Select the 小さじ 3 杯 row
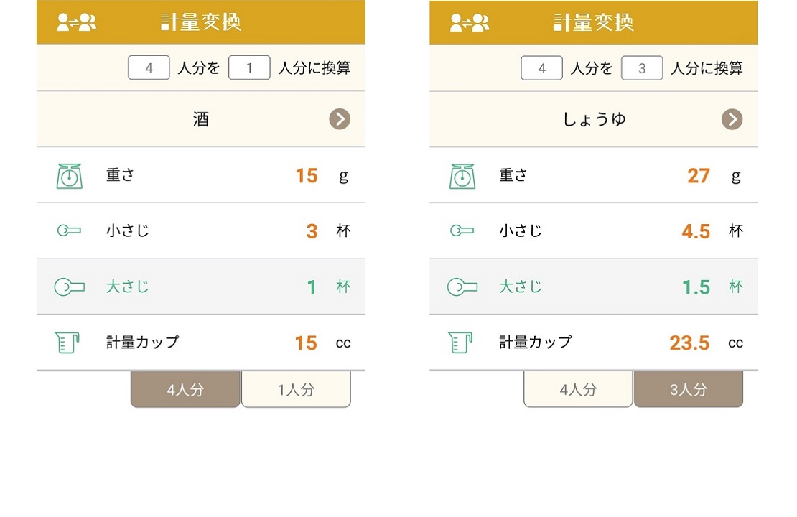This screenshot has width=797, height=517. coord(201,230)
